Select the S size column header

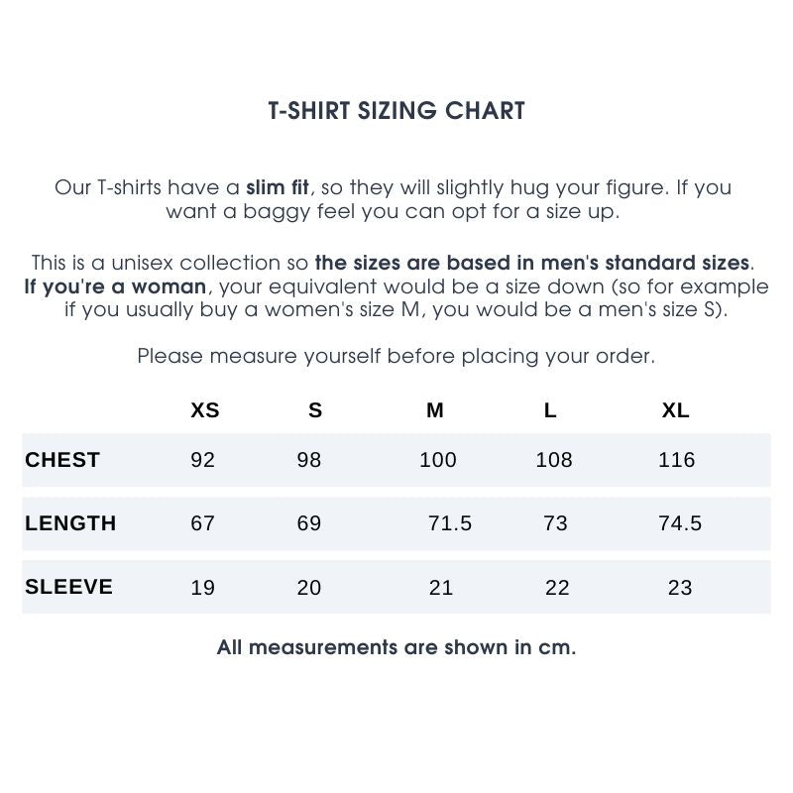[x=315, y=410]
